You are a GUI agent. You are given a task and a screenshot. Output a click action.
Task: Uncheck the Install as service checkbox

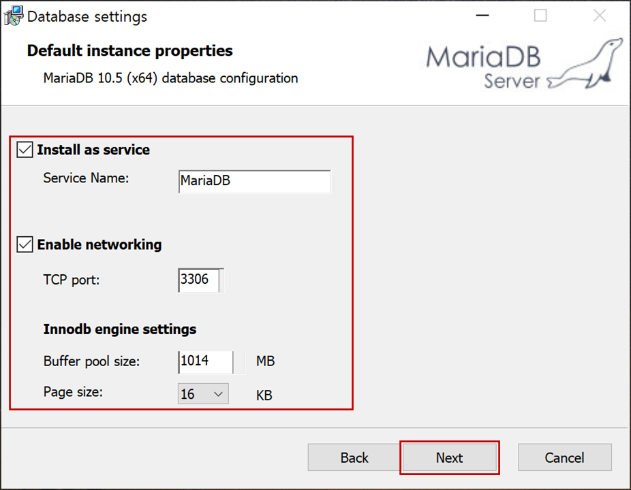tap(25, 150)
